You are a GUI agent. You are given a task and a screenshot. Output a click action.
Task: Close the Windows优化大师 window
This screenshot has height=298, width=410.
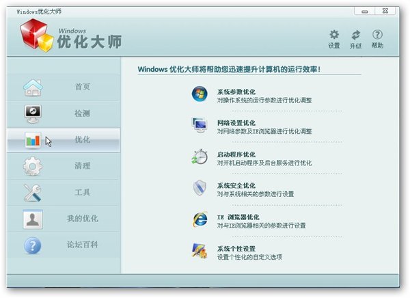point(385,11)
